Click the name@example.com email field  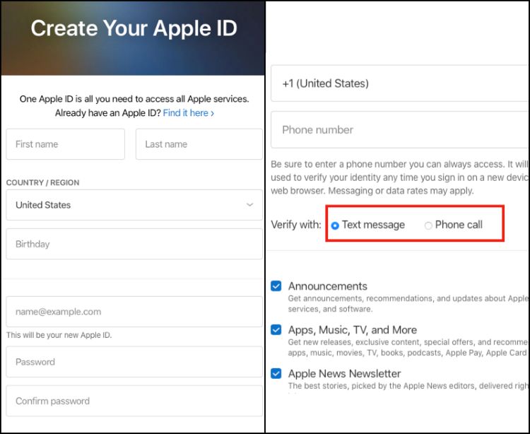134,312
